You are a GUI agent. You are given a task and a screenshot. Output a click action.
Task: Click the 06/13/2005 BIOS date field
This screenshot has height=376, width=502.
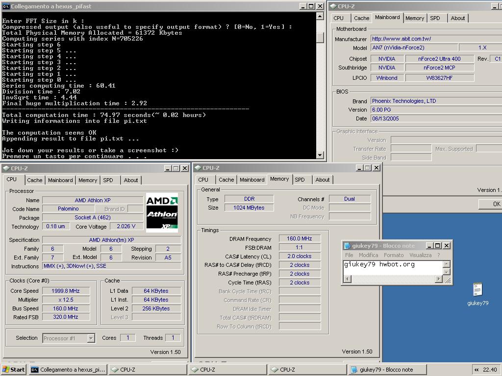point(436,118)
